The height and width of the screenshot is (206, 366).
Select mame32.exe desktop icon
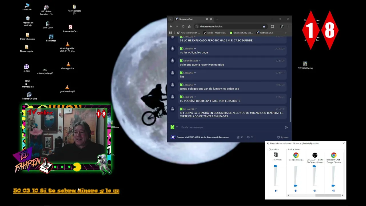click(x=28, y=84)
